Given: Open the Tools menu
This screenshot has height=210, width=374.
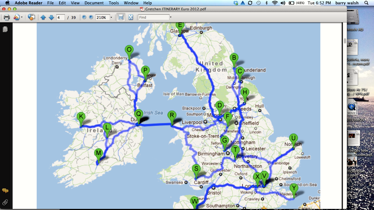Looking at the screenshot, I should click(114, 3).
